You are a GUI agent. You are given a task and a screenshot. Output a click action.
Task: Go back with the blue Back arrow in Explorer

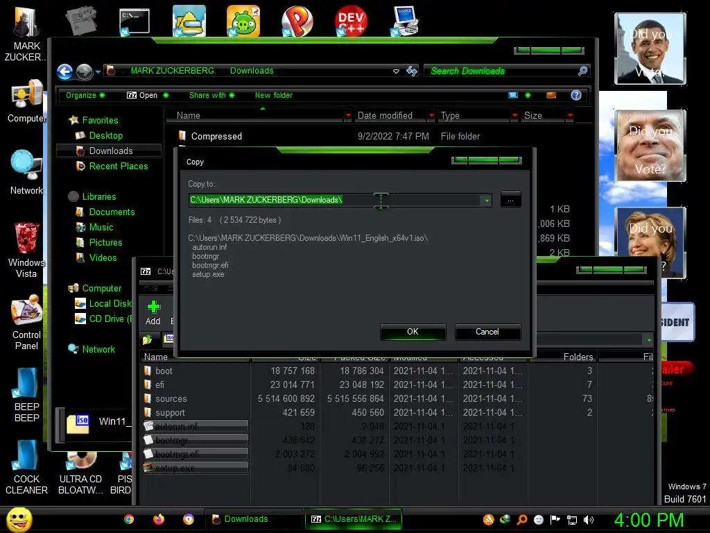[64, 71]
